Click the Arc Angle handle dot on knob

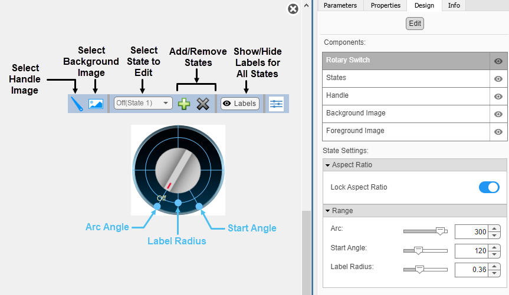click(x=157, y=206)
